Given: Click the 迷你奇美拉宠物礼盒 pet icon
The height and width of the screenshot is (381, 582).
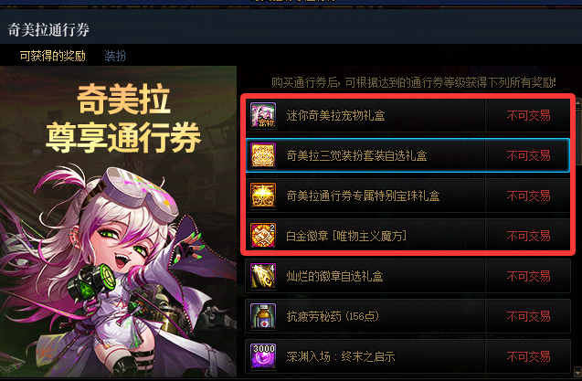Looking at the screenshot, I should tap(263, 115).
